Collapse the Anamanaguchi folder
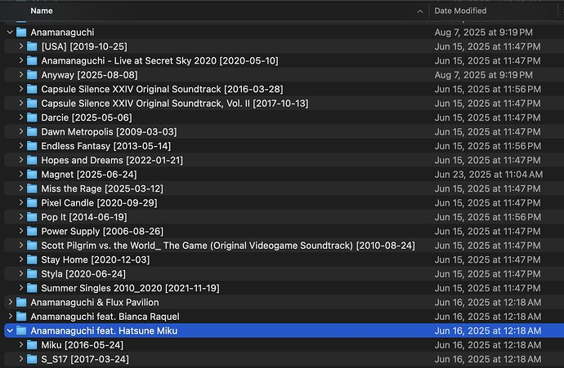This screenshot has height=368, width=564. (x=10, y=33)
